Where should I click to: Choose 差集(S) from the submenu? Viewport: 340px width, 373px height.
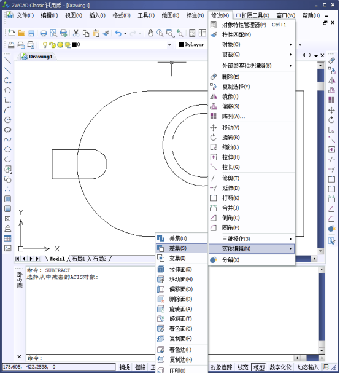182,248
